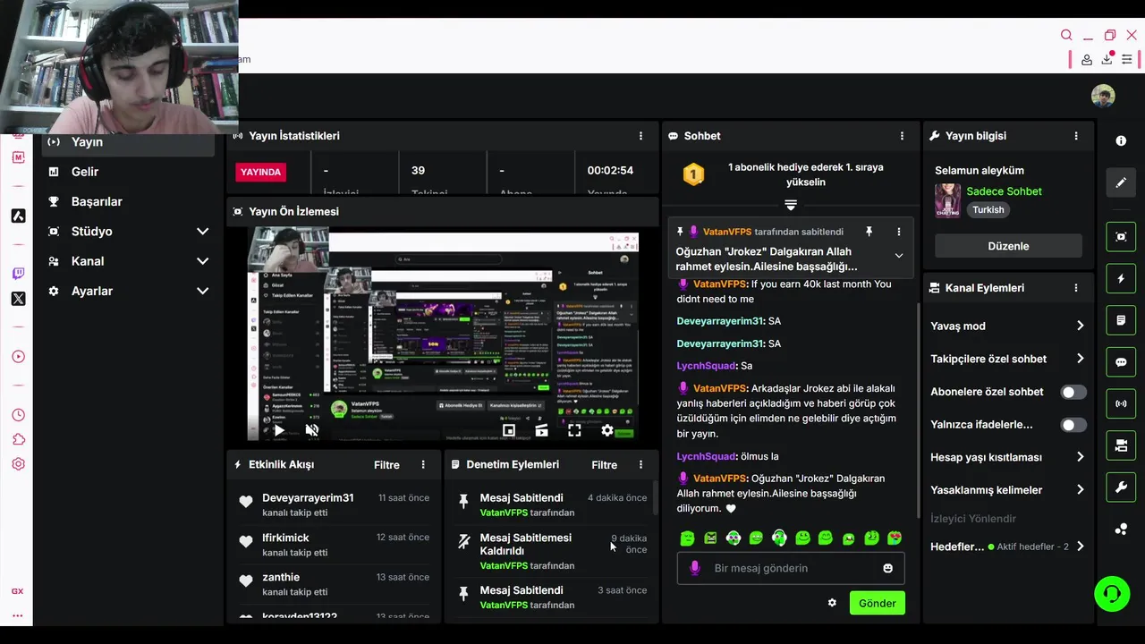
Task: Toggle the chat bubble icon in right toolbar
Action: pos(1121,362)
